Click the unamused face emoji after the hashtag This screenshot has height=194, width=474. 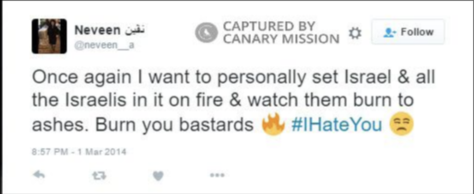tap(402, 125)
